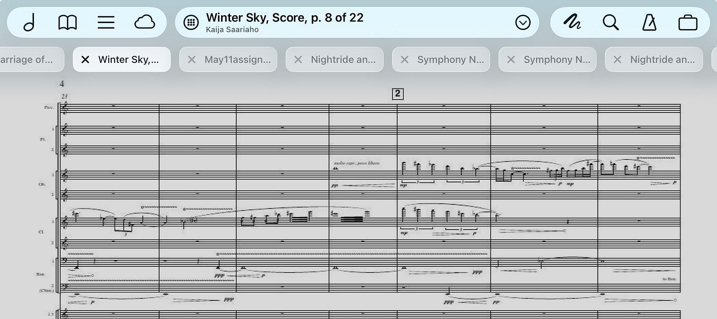Open the page grid thumbnails icon
The width and height of the screenshot is (717, 319).
191,23
